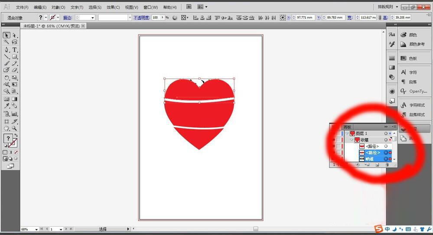Select the Type tool

[14, 50]
